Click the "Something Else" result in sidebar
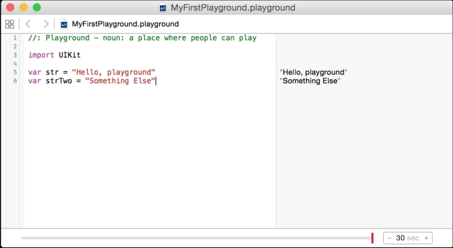 [310, 81]
